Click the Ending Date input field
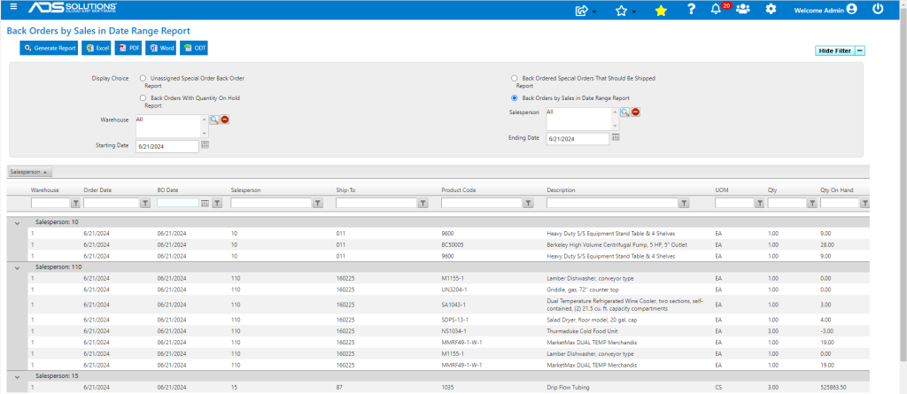The image size is (907, 394). click(578, 139)
